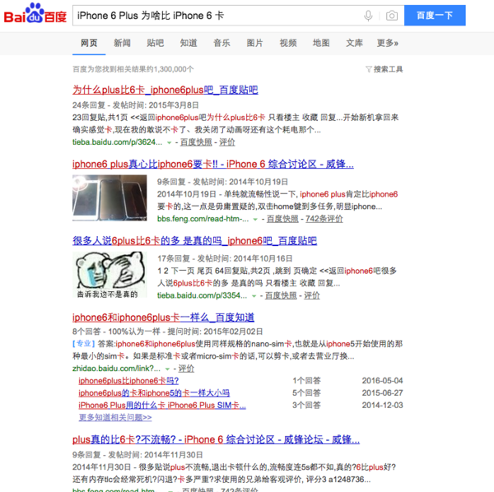Image resolution: width=494 pixels, height=492 pixels.
Task: Click the panda meme thumbnail
Action: [x=110, y=275]
